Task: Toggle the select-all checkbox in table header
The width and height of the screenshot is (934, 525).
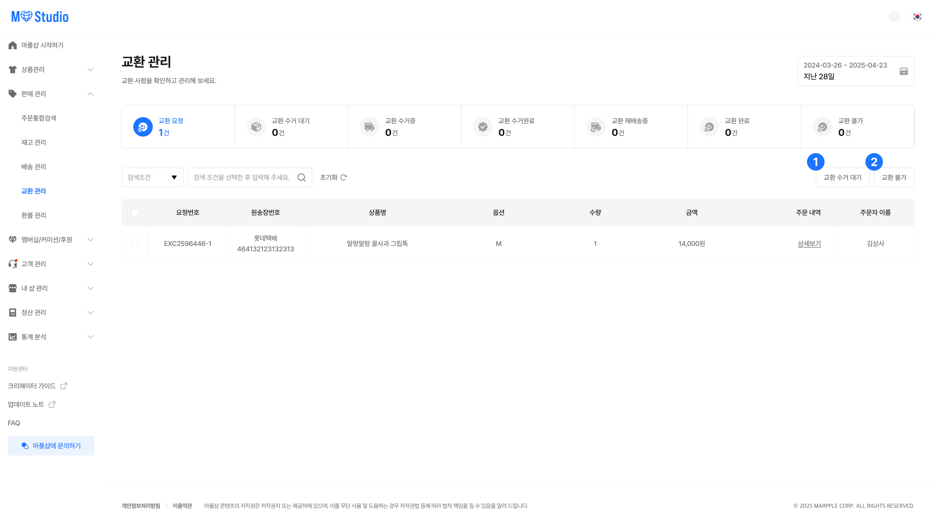Action: click(x=135, y=212)
